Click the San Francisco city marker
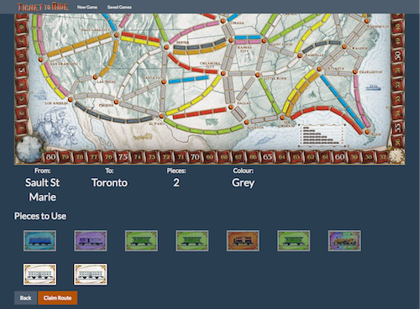 41,60
